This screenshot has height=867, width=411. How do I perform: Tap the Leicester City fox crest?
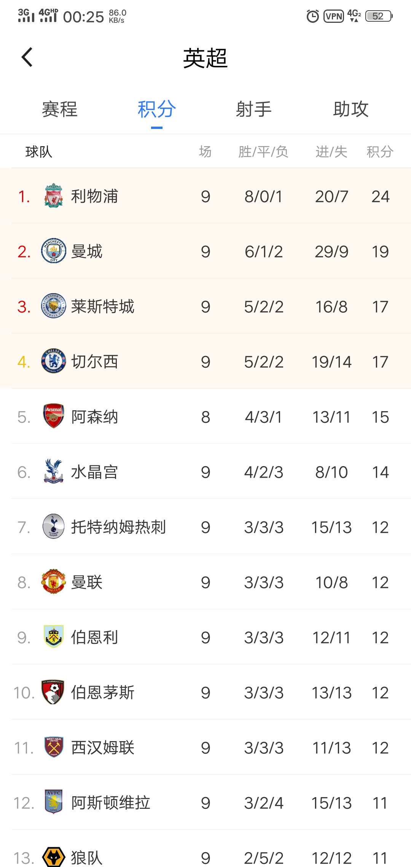tap(54, 306)
